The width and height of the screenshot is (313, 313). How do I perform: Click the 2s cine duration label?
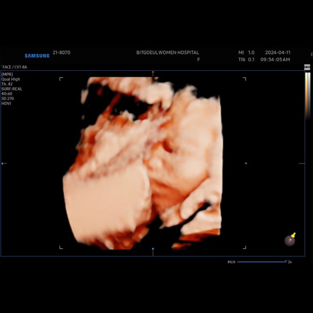coord(290,262)
